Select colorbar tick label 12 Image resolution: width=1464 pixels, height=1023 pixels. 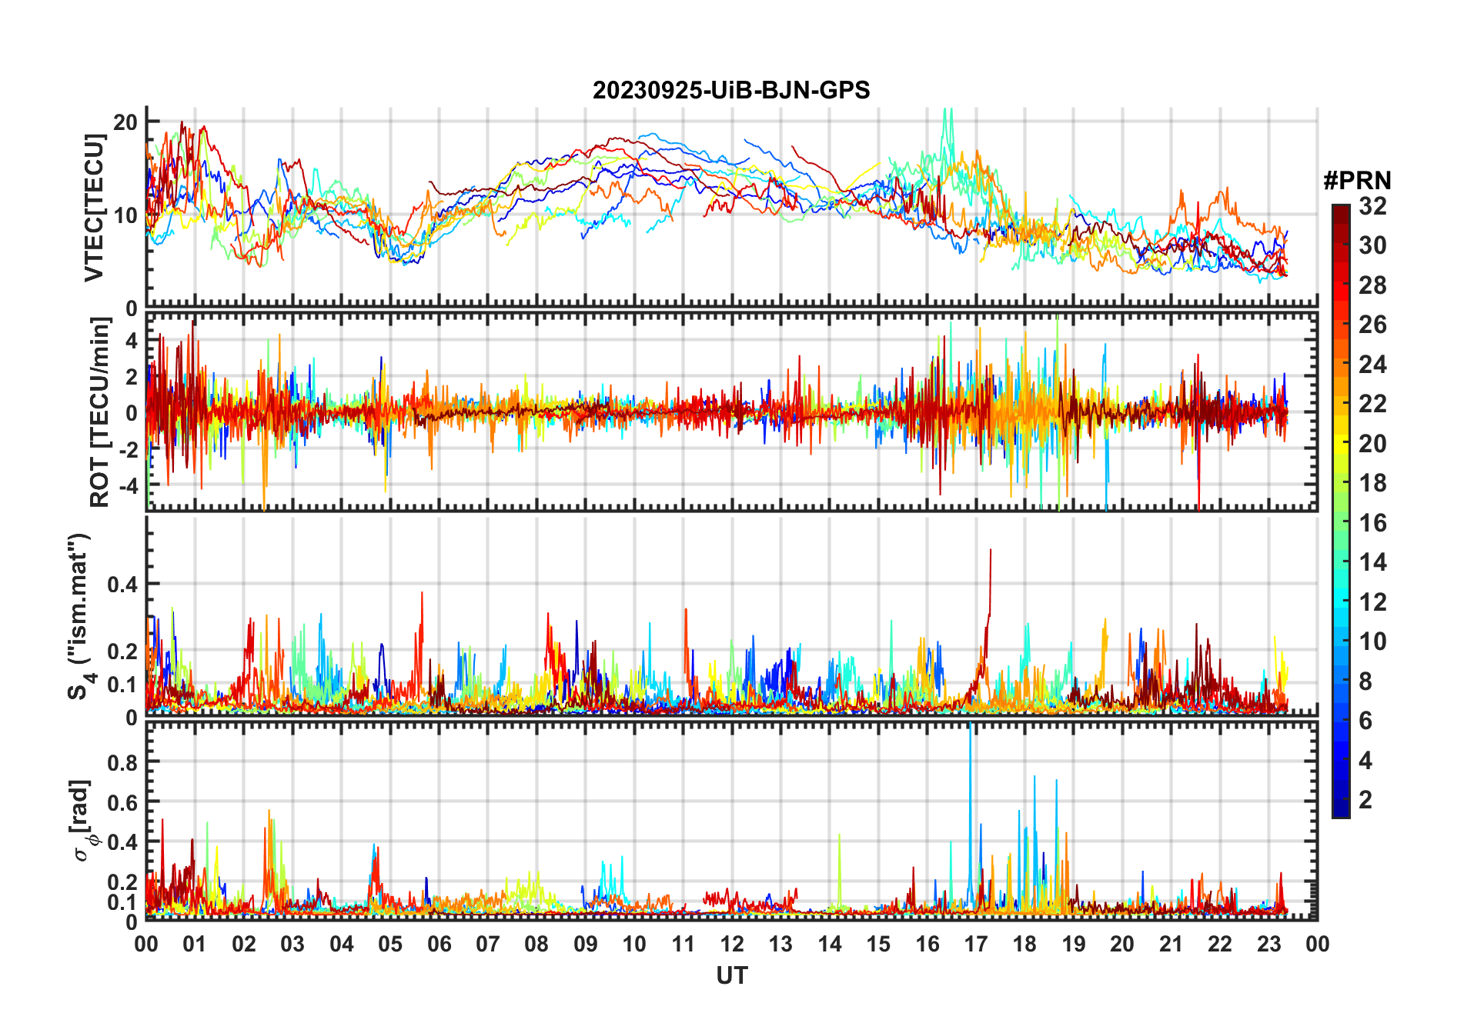point(1372,602)
